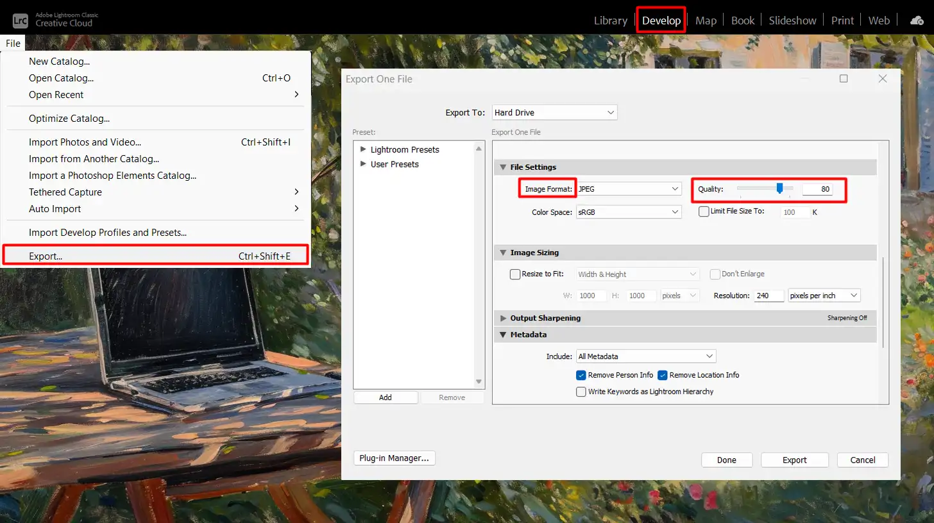
Task: Open the Export To dropdown
Action: tap(554, 112)
